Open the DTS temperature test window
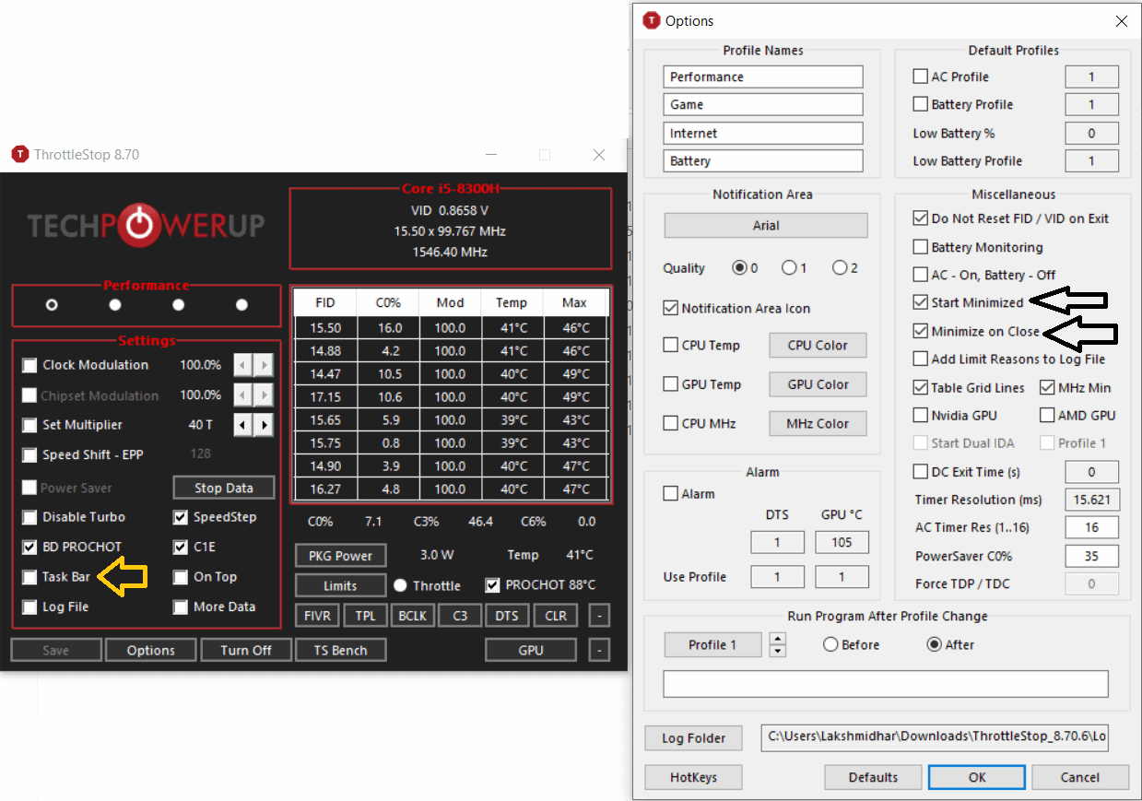 pyautogui.click(x=507, y=615)
